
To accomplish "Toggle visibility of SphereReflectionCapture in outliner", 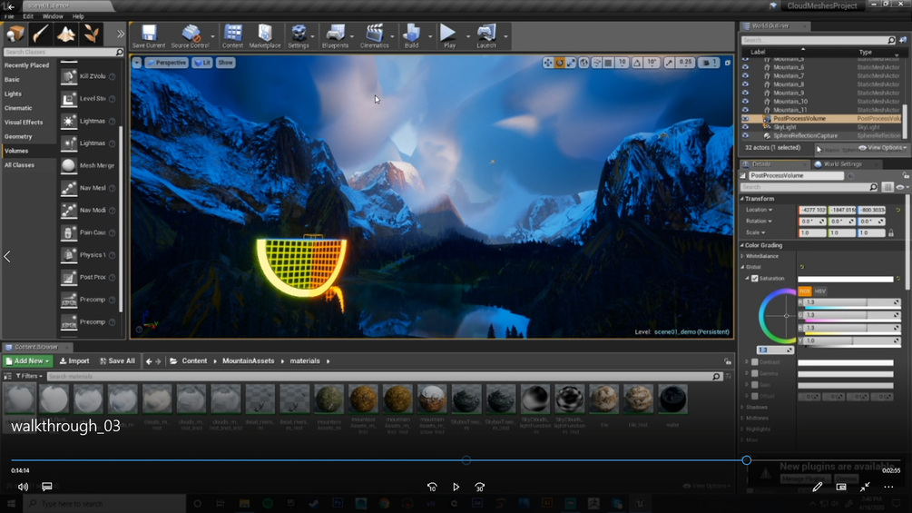I will pyautogui.click(x=746, y=135).
